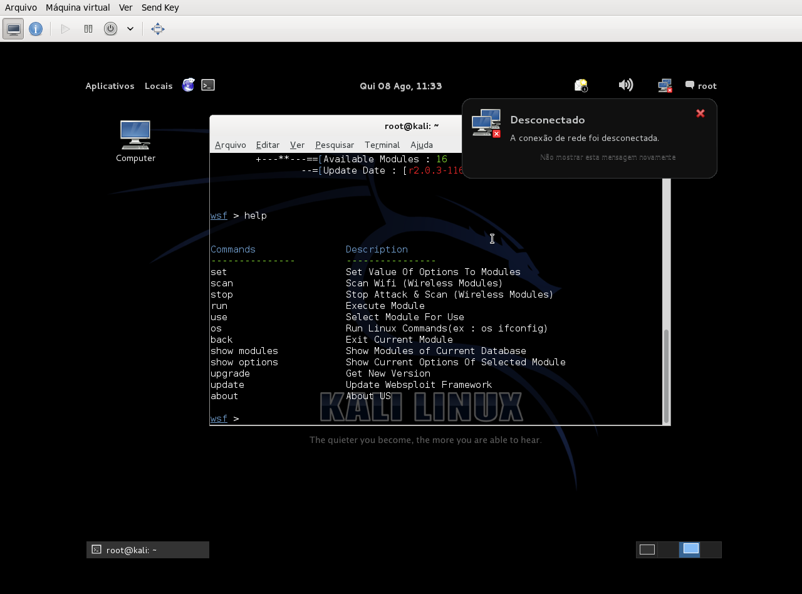
Task: Pause the virtual machine
Action: tap(88, 29)
